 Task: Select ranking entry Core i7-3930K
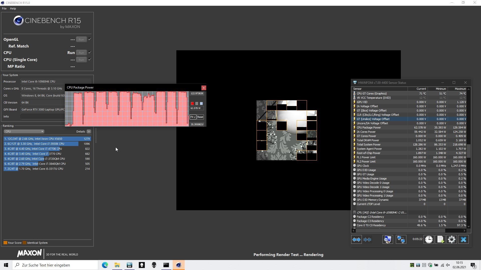47,144
